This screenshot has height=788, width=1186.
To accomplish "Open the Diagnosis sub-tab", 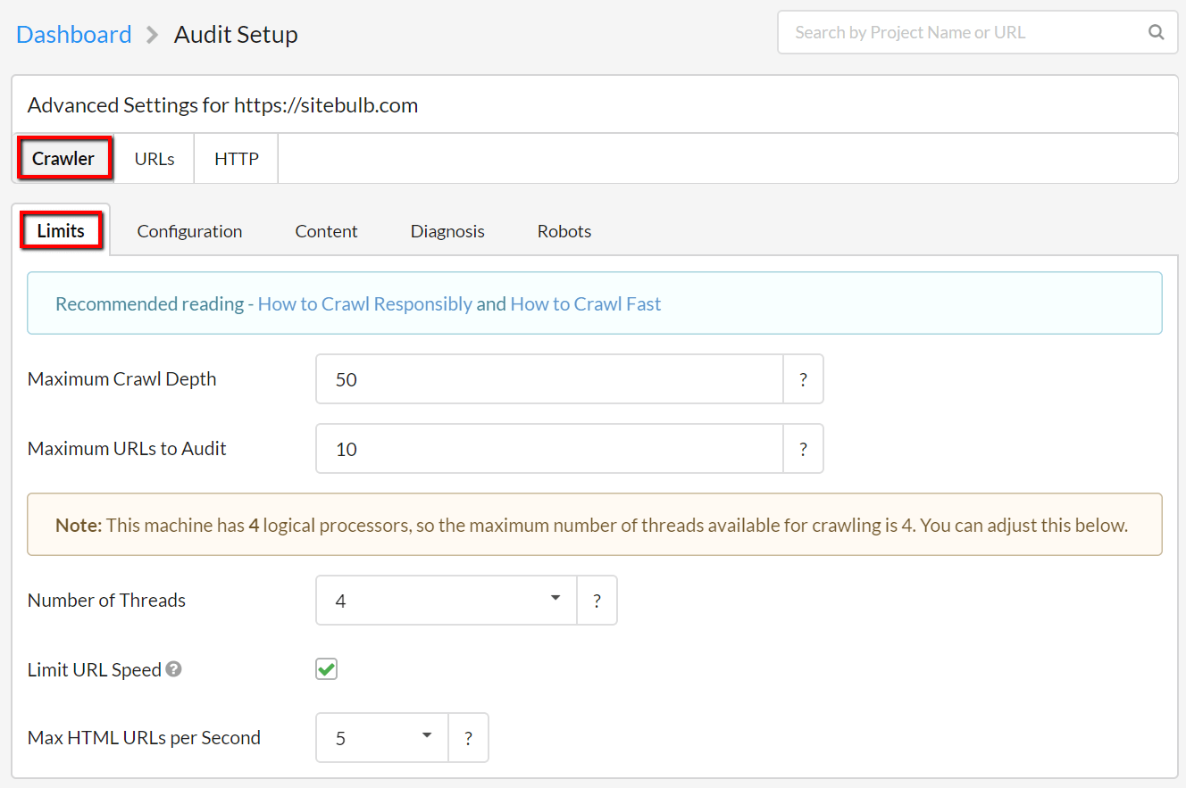I will [x=447, y=231].
